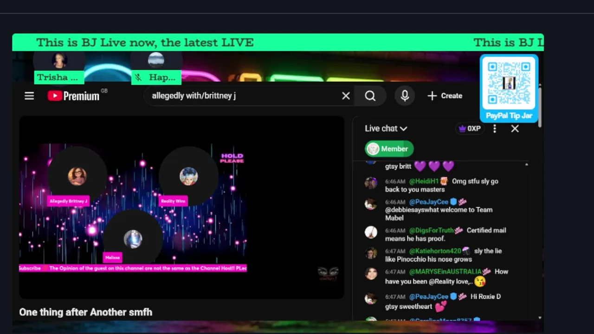Image resolution: width=594 pixels, height=334 pixels.
Task: Click the chat scrollbar up arrow
Action: [526, 165]
